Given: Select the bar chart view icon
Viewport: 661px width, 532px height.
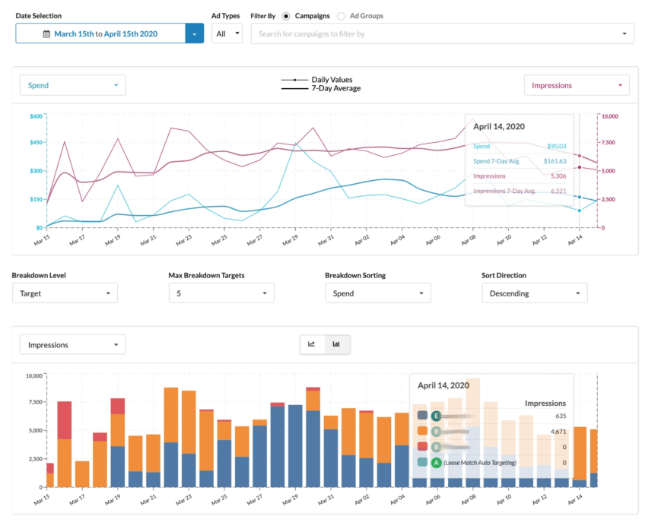Looking at the screenshot, I should [x=337, y=344].
